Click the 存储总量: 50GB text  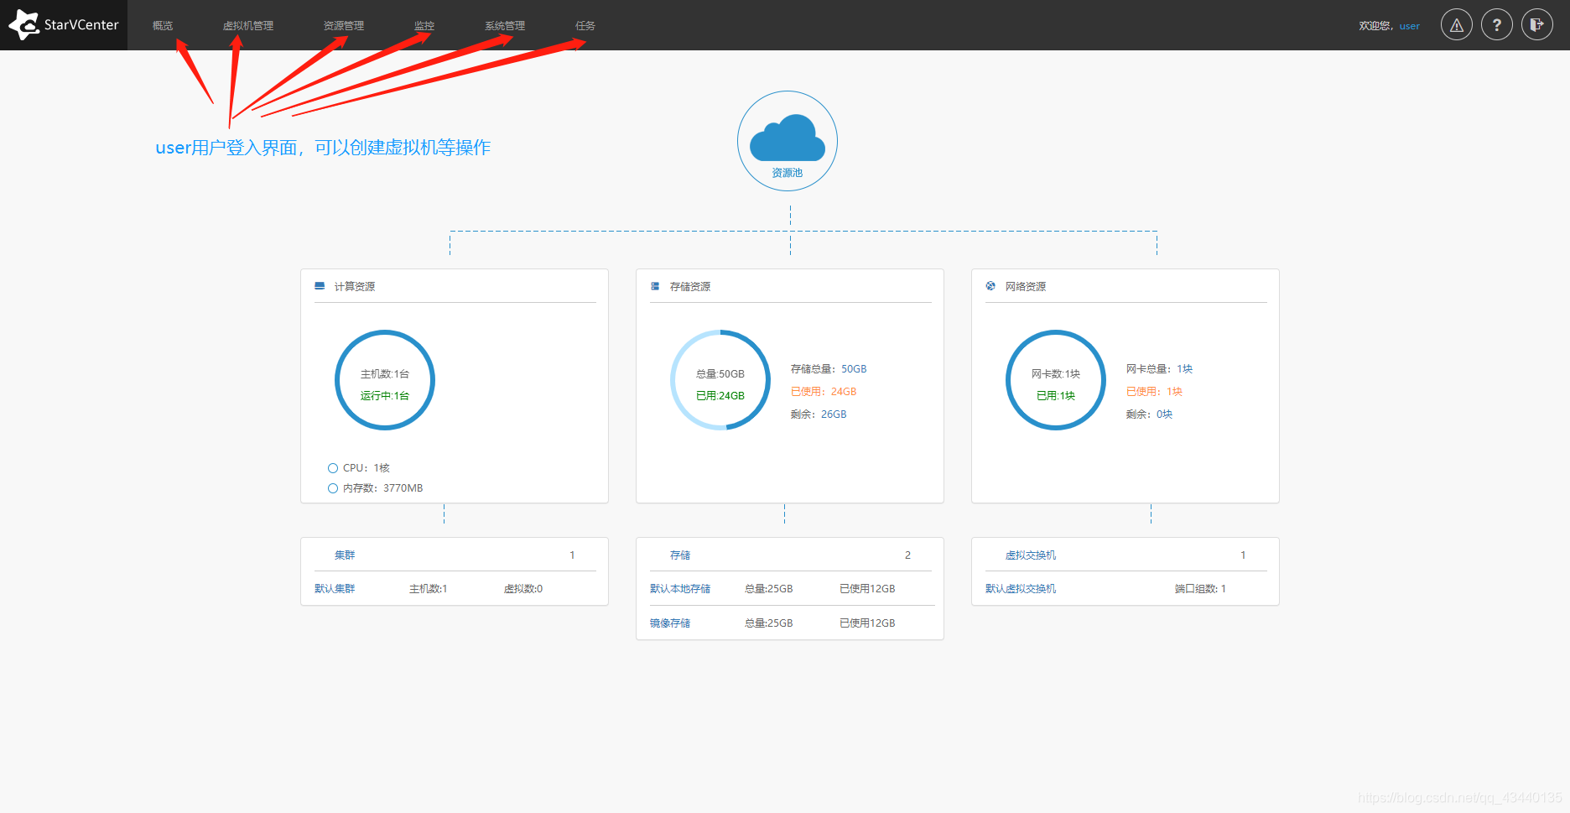[x=829, y=369]
